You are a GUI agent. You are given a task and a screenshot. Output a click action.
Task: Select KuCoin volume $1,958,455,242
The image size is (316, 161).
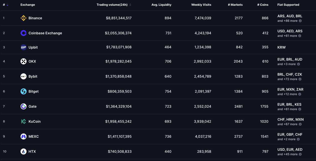click(118, 121)
